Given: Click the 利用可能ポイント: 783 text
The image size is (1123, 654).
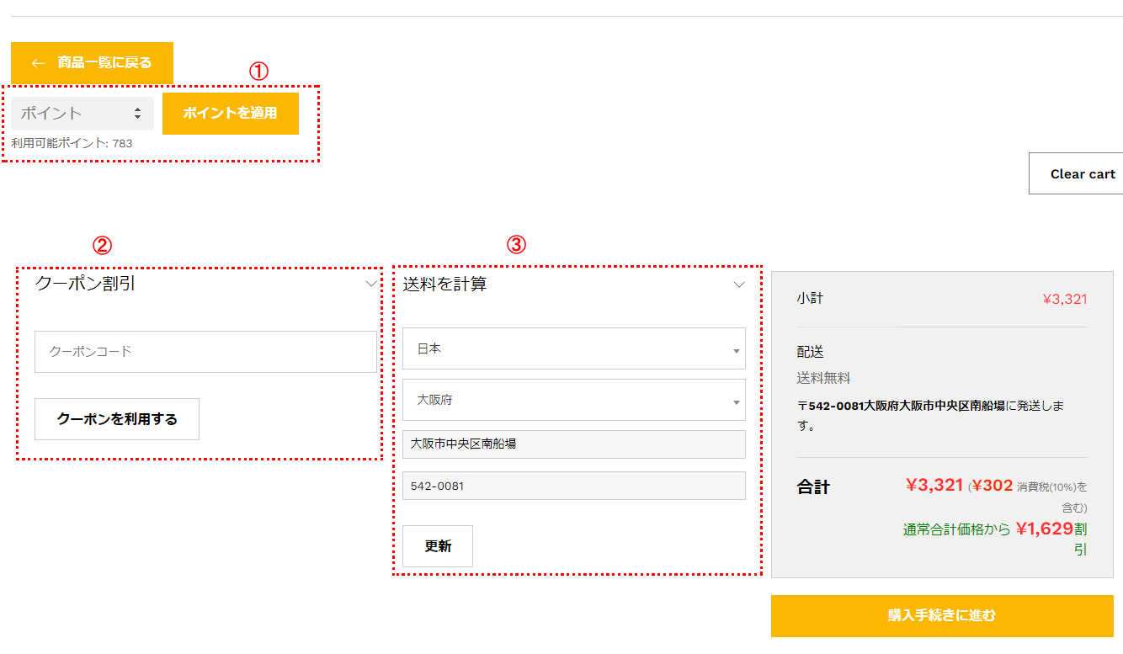Looking at the screenshot, I should [x=72, y=143].
